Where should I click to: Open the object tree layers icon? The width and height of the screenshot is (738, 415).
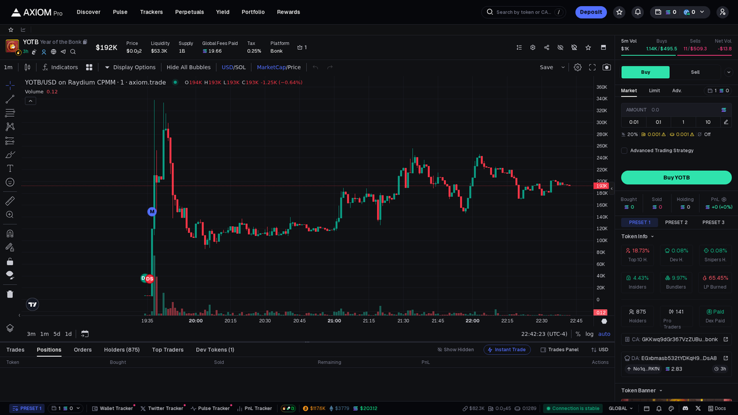(x=10, y=328)
